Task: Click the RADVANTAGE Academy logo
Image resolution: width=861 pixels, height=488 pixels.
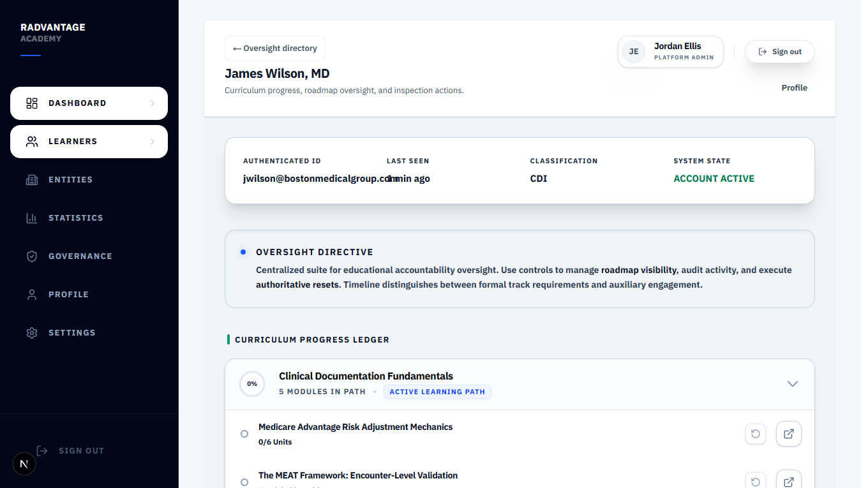Action: click(x=52, y=33)
